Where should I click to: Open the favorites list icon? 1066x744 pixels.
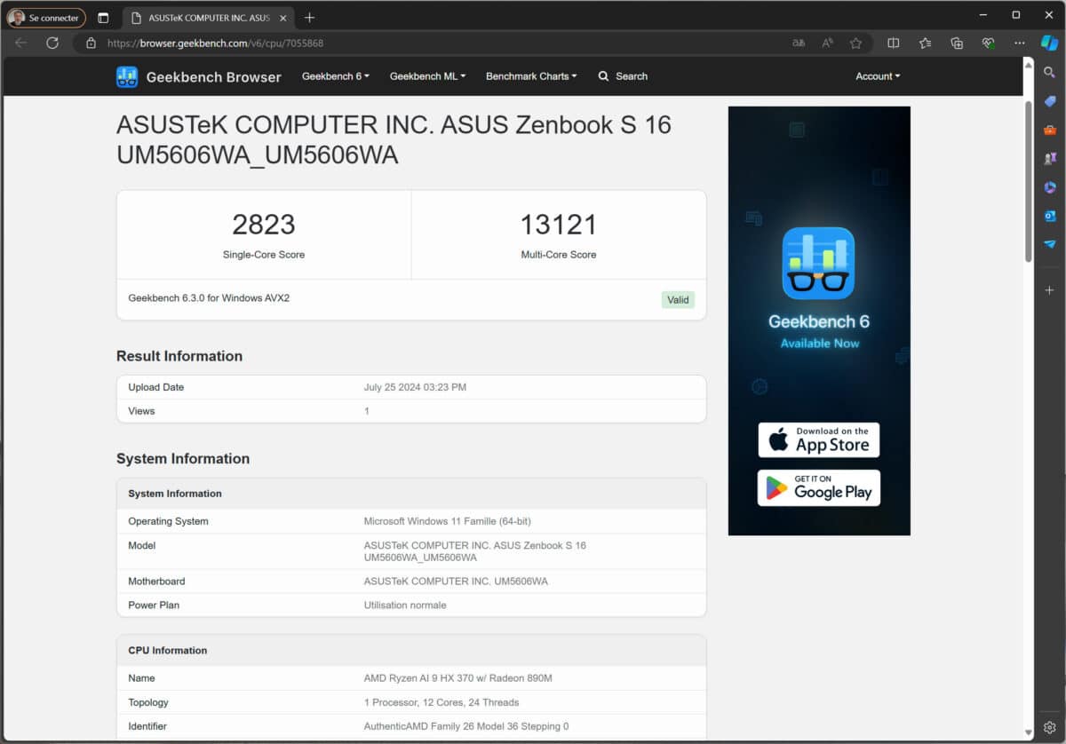point(925,43)
